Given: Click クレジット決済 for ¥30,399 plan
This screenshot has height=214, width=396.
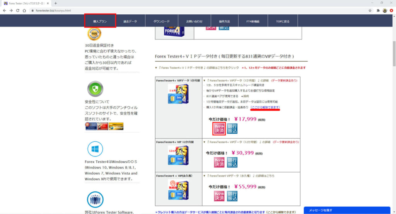Looking at the screenshot, I should pos(219,162).
